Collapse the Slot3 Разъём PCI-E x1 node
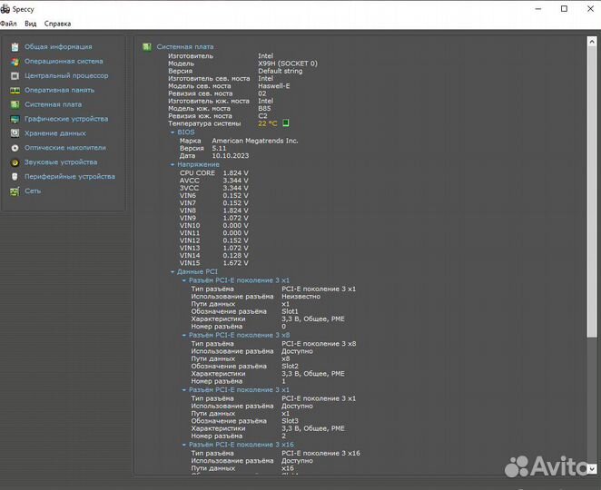The height and width of the screenshot is (490, 601). [184, 390]
